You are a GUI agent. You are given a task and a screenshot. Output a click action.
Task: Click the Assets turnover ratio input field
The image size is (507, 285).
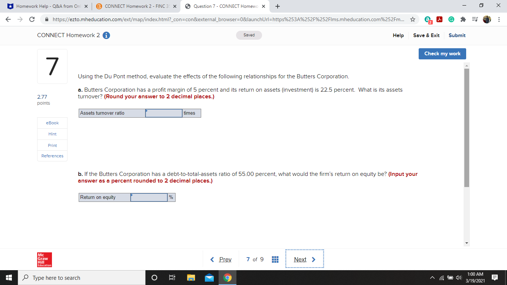click(164, 113)
